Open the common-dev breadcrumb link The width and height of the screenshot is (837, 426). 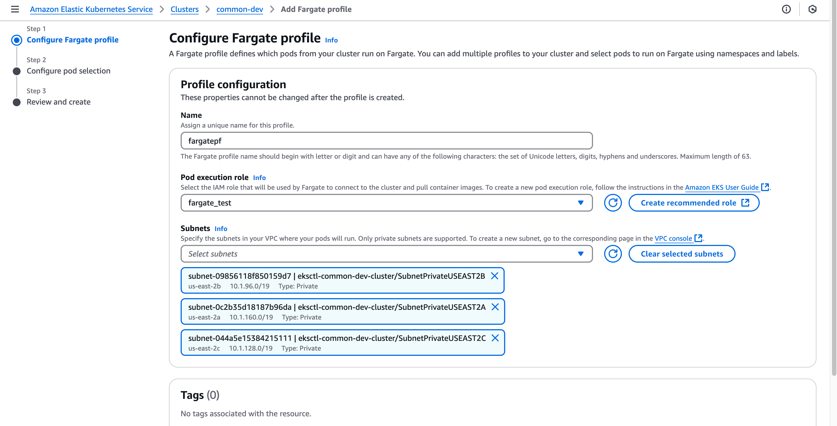[x=240, y=9]
